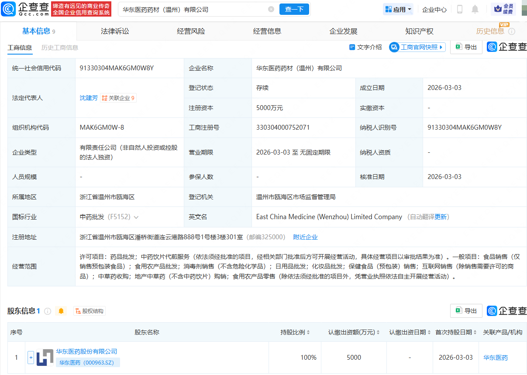Click the notification bell icon in the header
Screen dimensions: 527x375
(x=475, y=9)
